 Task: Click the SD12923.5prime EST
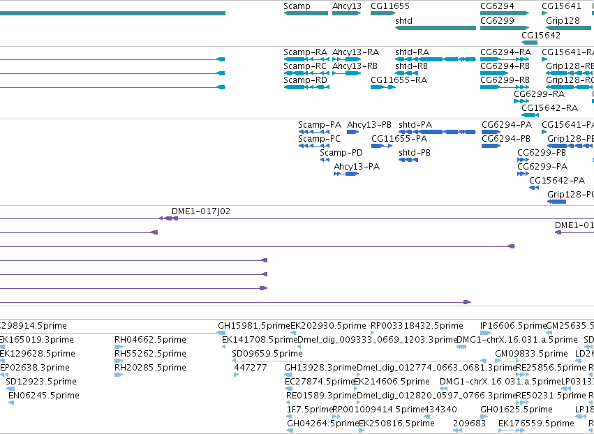pos(10,389)
